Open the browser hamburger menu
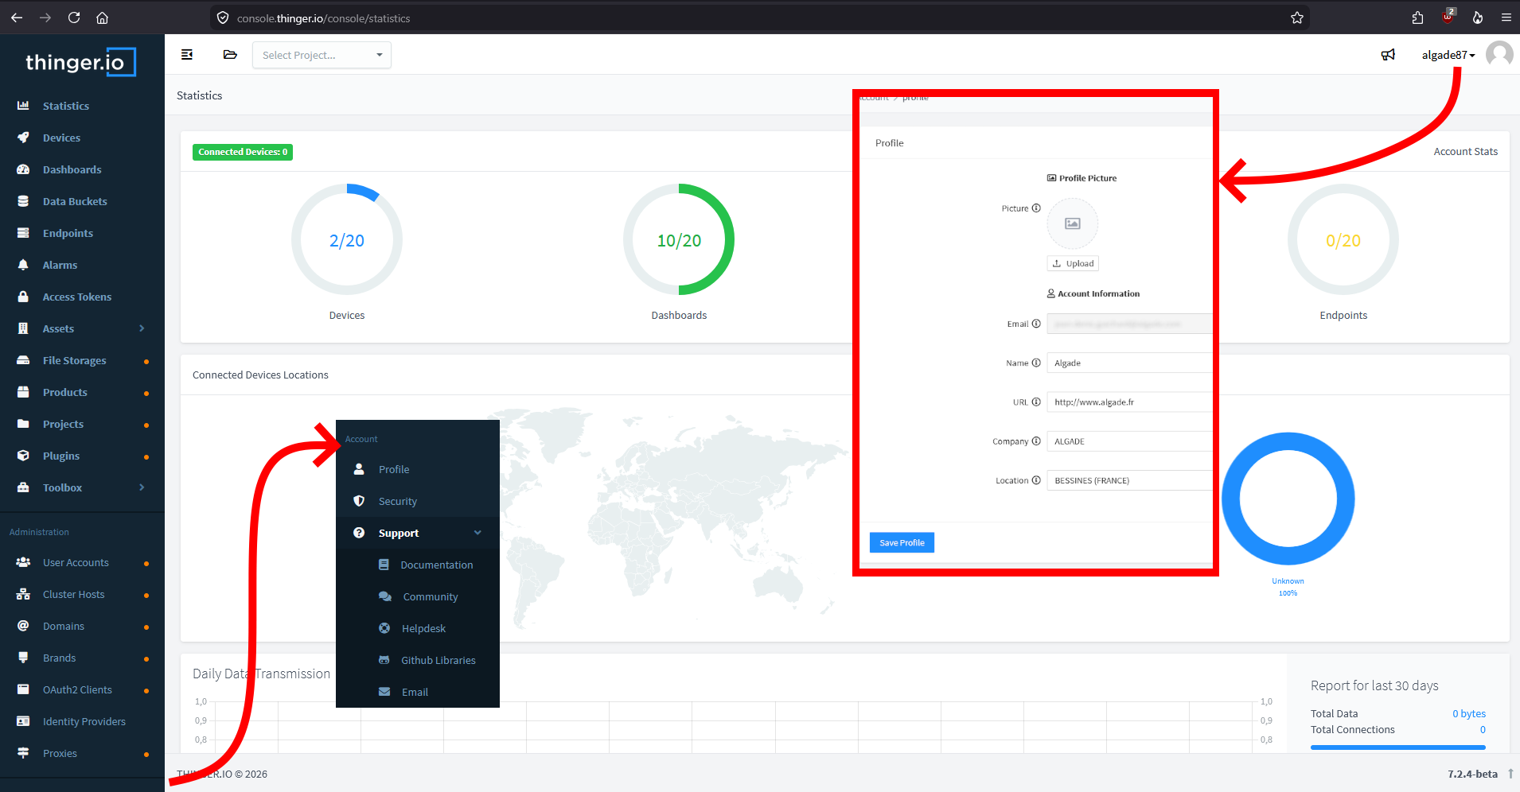Viewport: 1520px width, 792px height. [1506, 17]
